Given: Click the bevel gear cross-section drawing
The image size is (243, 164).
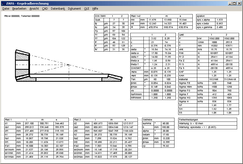Looking at the screenshot, I should coord(68,65).
